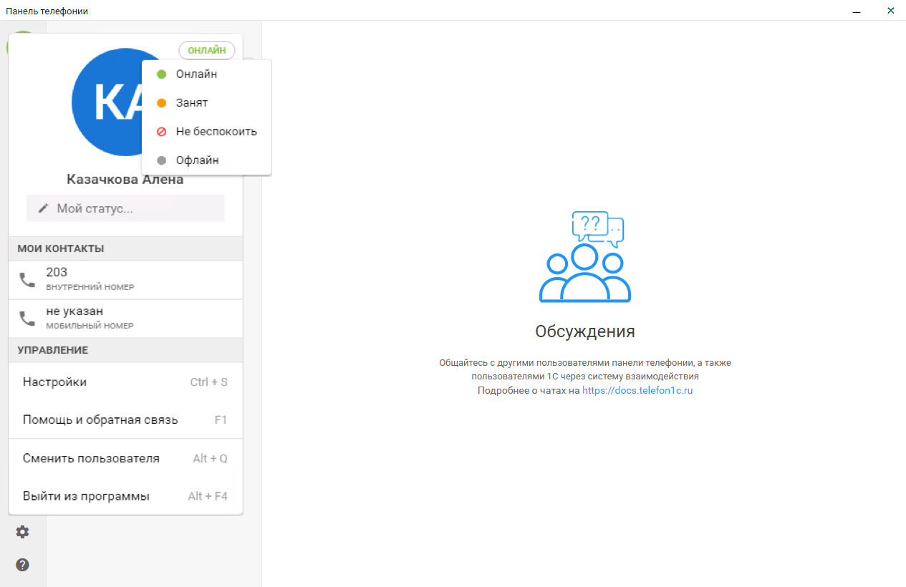Click the discussions chat illustration
The height and width of the screenshot is (587, 906).
585,257
